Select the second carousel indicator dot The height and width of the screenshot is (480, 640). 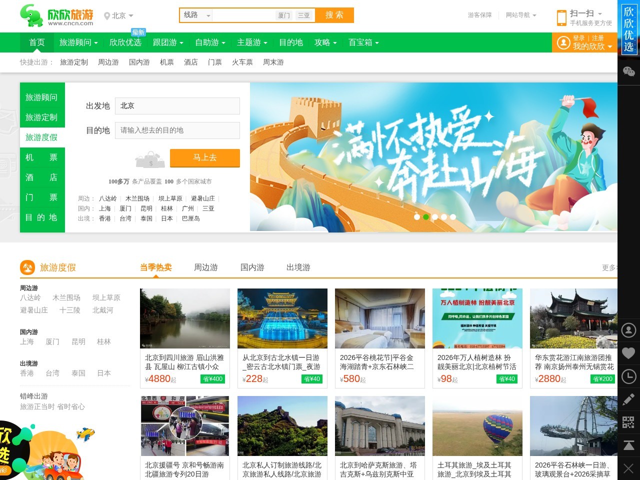click(426, 217)
